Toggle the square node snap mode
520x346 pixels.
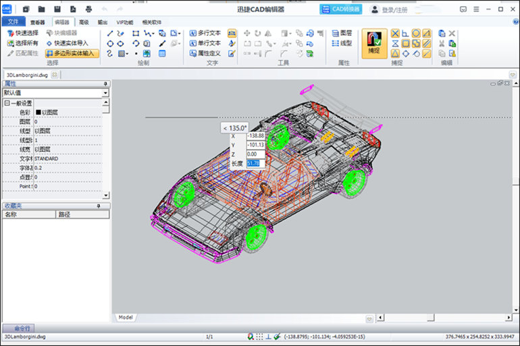[x=405, y=43]
